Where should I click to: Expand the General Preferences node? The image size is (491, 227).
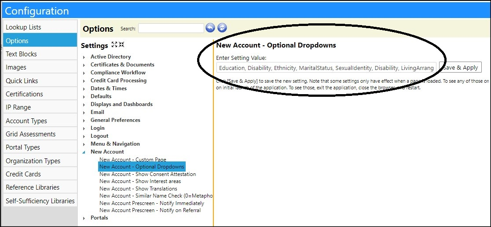84,121
